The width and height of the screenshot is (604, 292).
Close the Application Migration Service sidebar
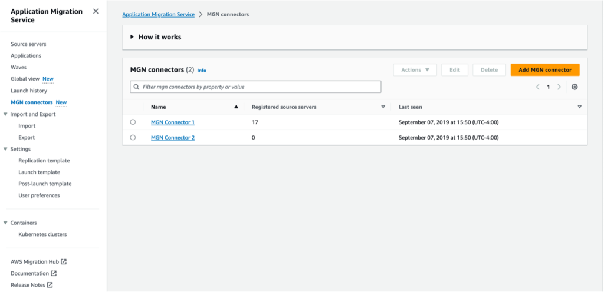pos(96,12)
